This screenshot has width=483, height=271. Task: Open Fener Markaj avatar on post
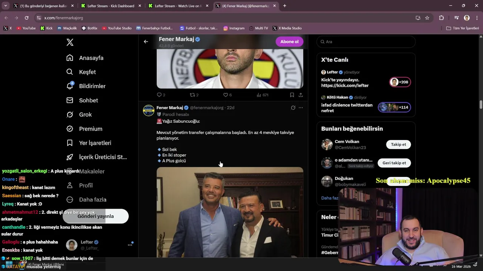coord(149,111)
